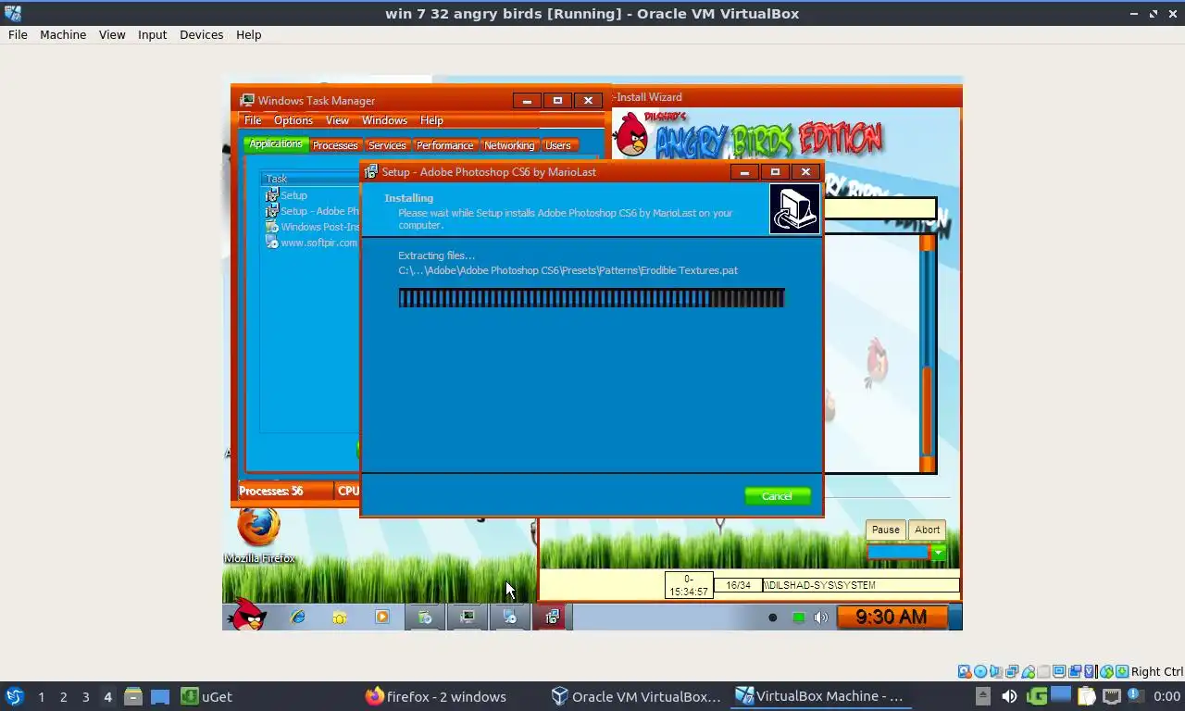Open the green dropdown arrow below Abort
Image resolution: width=1185 pixels, height=711 pixels.
tap(939, 553)
